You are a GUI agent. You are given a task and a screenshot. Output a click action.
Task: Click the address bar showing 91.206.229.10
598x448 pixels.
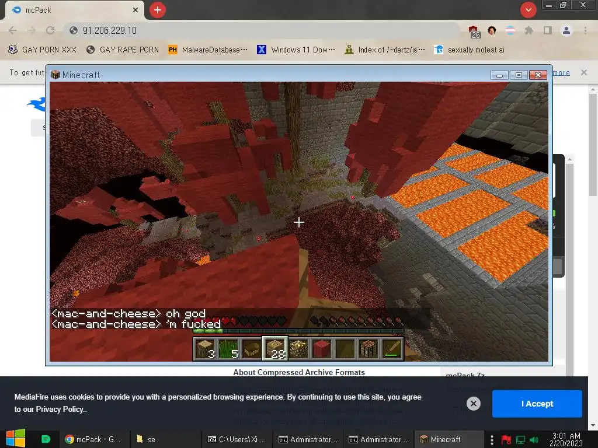[x=263, y=30]
